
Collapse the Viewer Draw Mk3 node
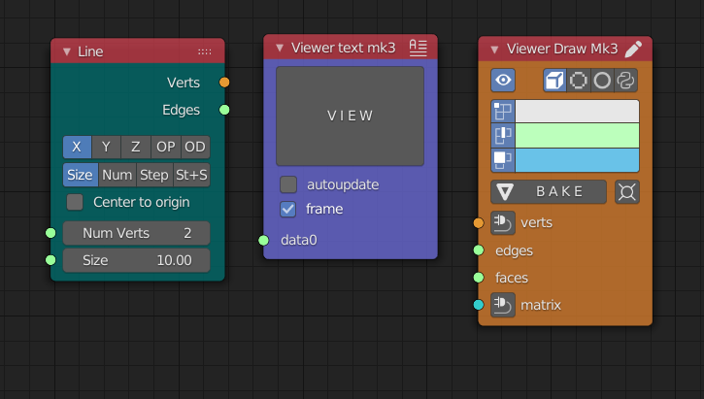pyautogui.click(x=495, y=50)
